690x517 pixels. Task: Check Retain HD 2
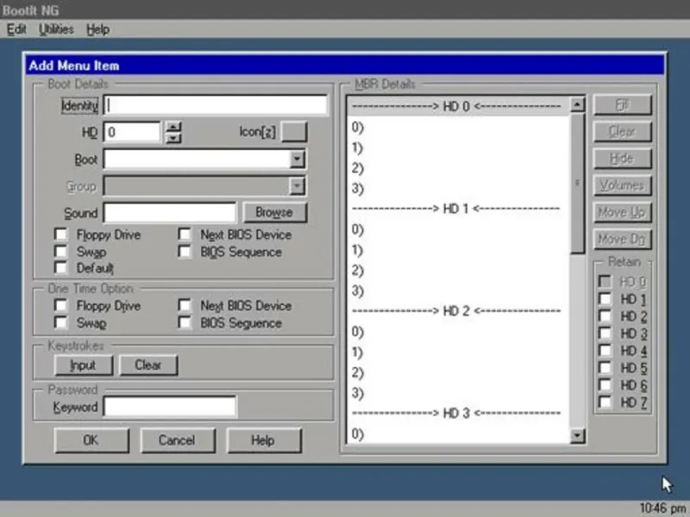[x=605, y=316]
